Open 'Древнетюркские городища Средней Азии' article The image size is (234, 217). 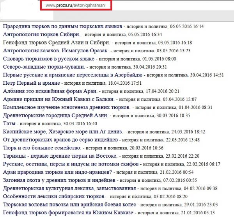(x=57, y=116)
